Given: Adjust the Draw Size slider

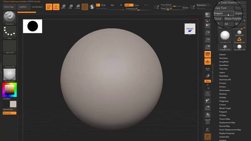Looking at the screenshot, I should pos(175,8).
